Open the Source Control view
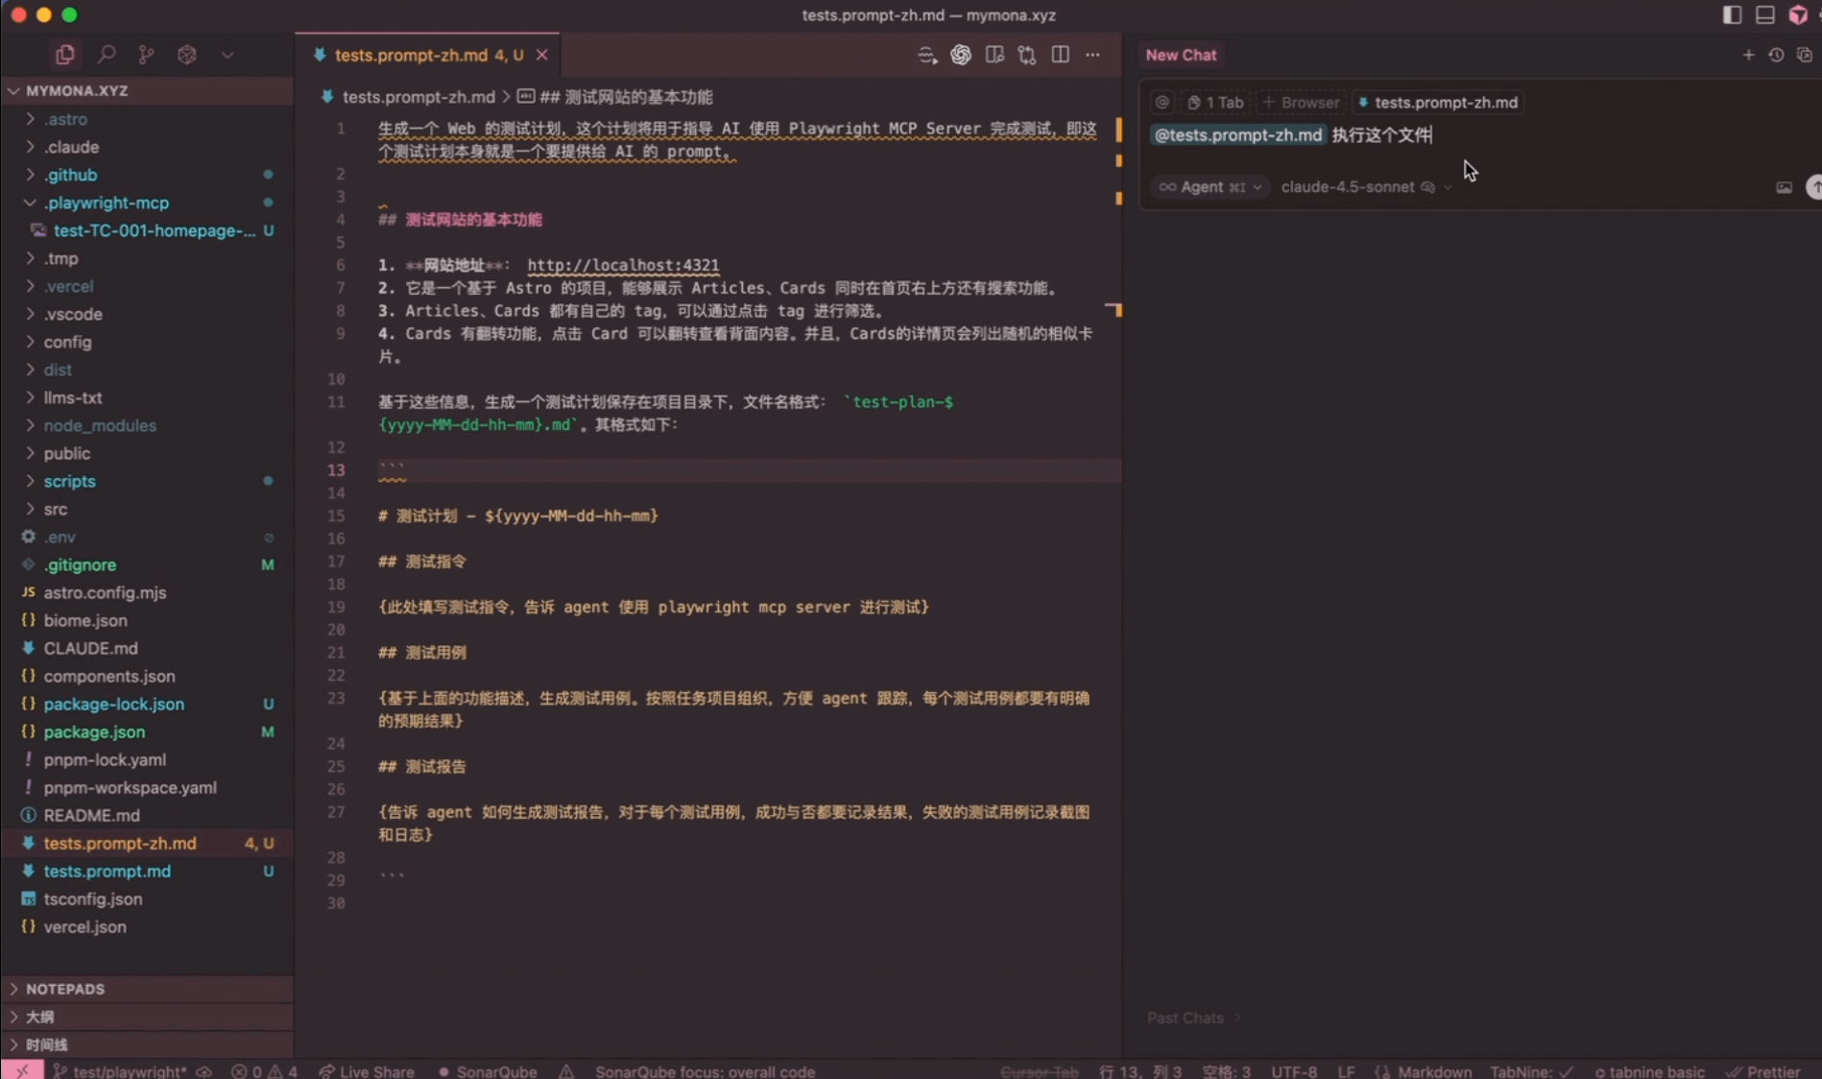 pos(145,55)
